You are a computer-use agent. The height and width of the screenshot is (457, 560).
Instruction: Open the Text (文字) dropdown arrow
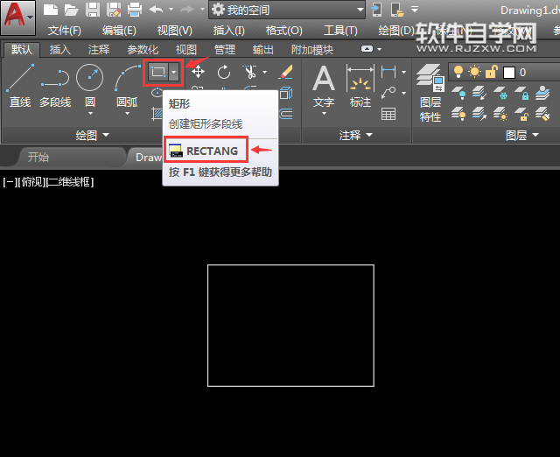(325, 113)
